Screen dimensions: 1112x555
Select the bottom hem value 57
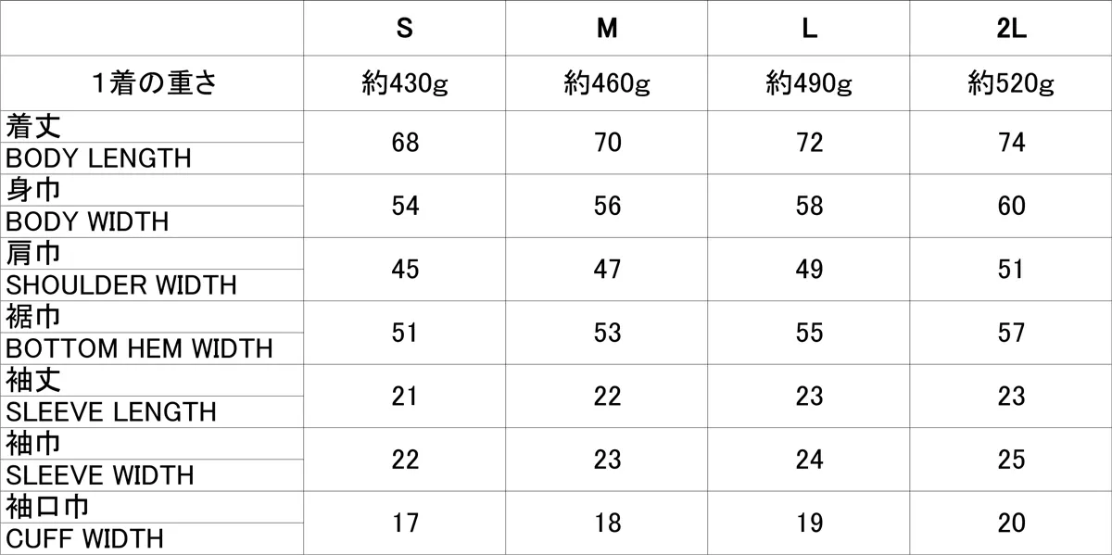(x=1011, y=333)
